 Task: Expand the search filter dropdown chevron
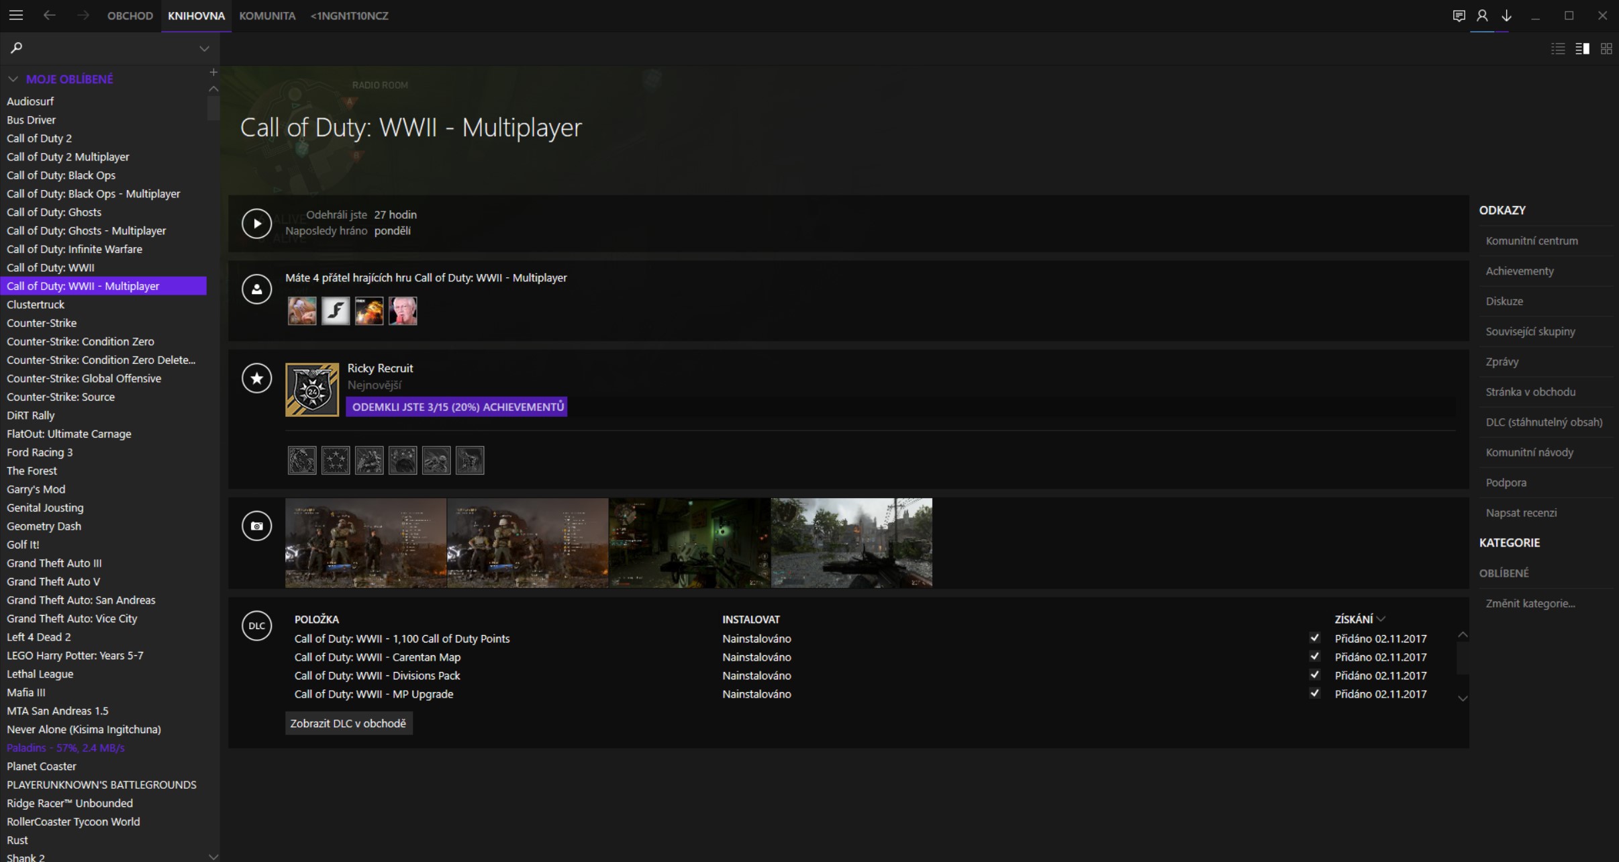[x=204, y=48]
